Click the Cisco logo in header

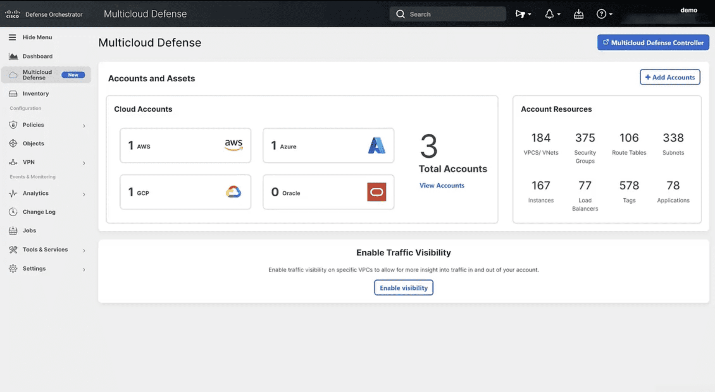(x=13, y=14)
